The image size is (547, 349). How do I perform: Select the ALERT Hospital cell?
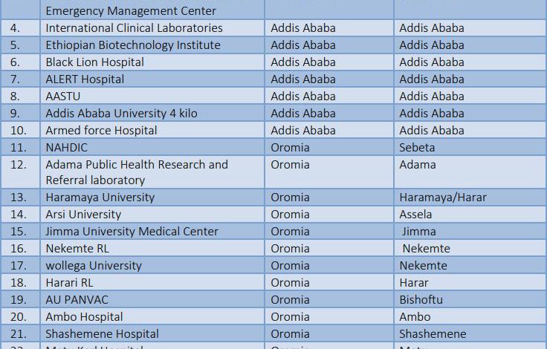[x=152, y=79]
